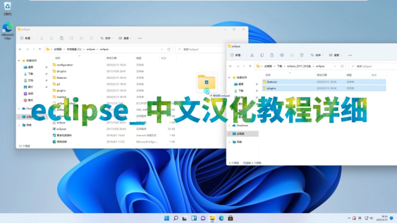The width and height of the screenshot is (397, 223).
Task: Click the Delete icon in left window toolbar
Action: pyautogui.click(x=91, y=38)
